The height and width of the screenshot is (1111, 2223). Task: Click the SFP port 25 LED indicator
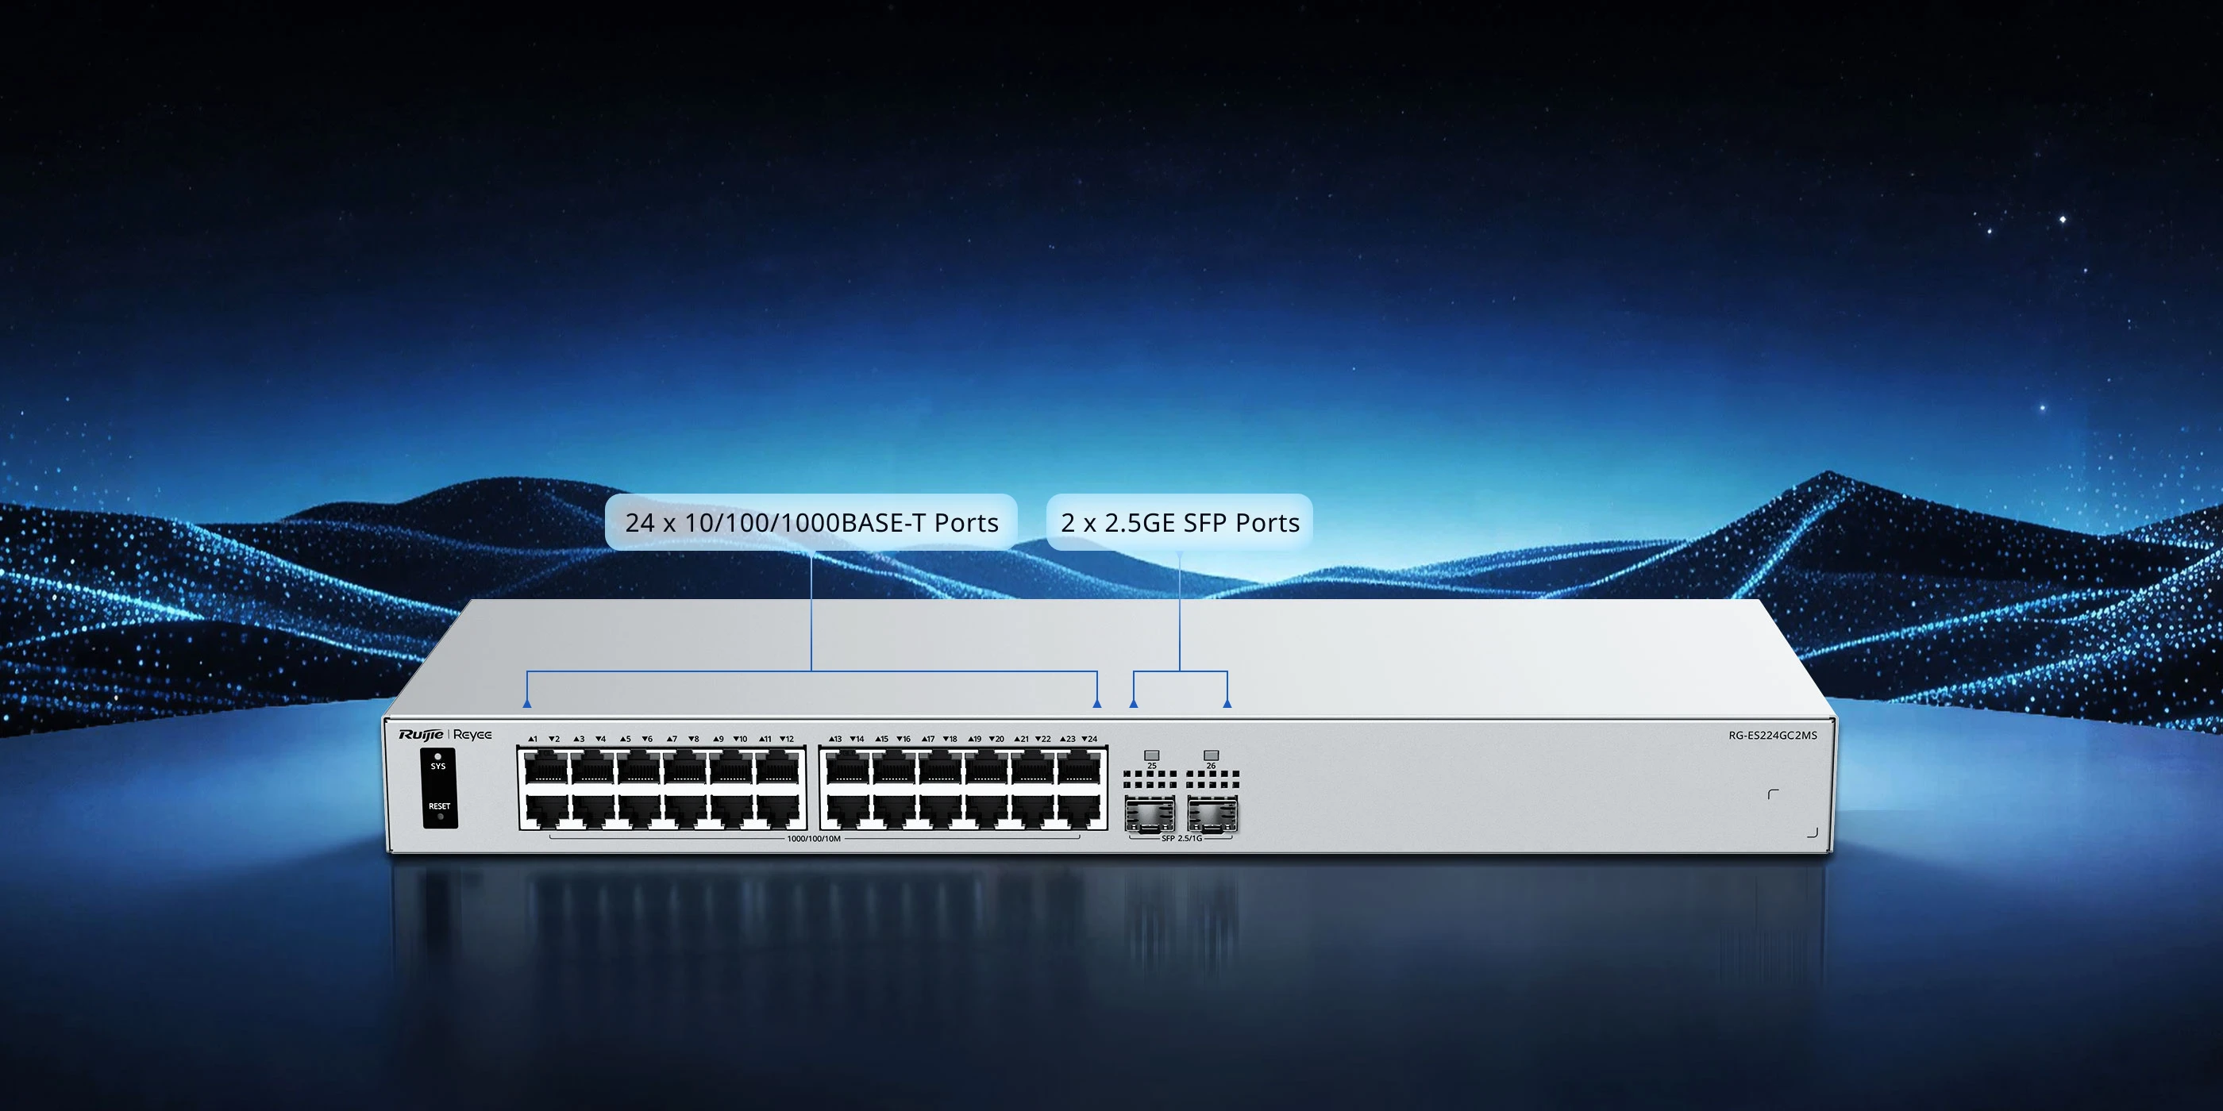(x=1151, y=755)
